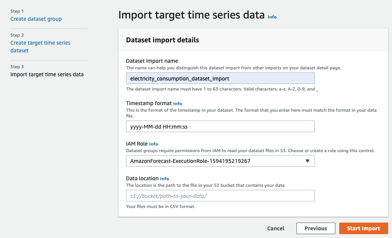Click the Timestamp format label text
This screenshot has height=238, width=392.
[149, 103]
